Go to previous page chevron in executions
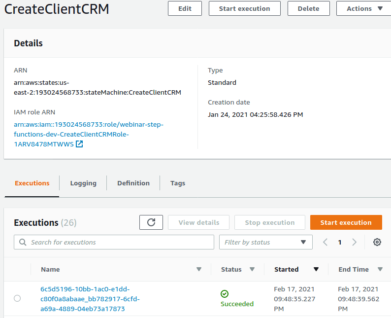This screenshot has height=318, width=391. [325, 242]
